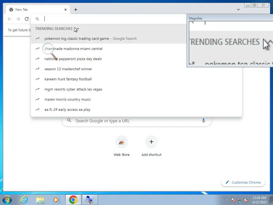Select the New Tab tab

click(38, 10)
